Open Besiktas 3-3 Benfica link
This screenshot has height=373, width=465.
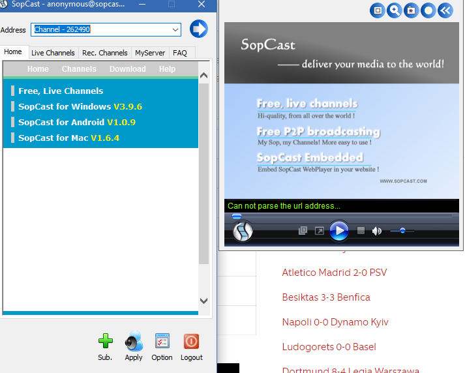(326, 297)
